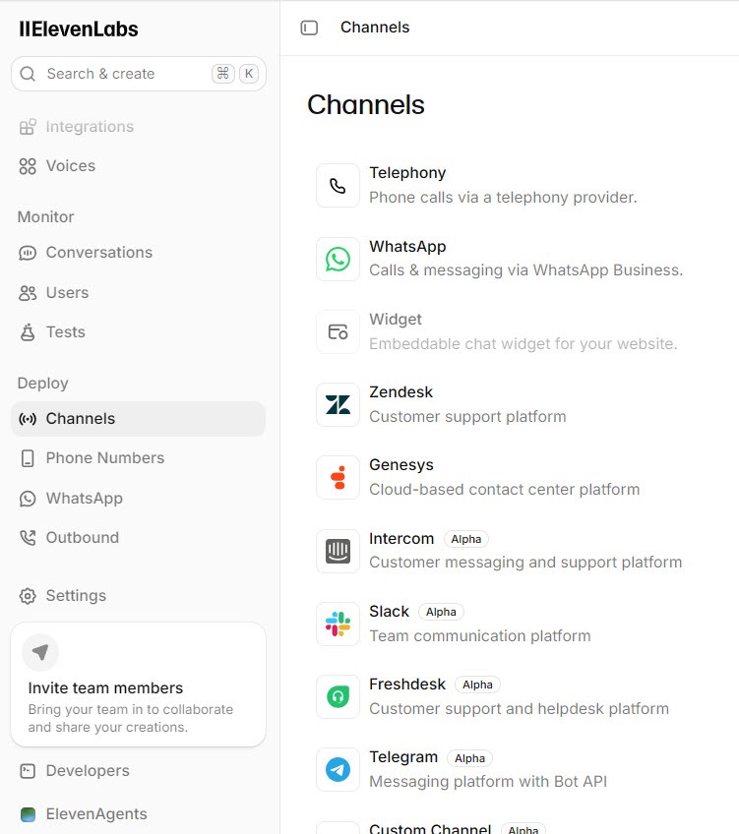Click the Alpha badge next to Slack
This screenshot has width=739, height=834.
coord(441,612)
